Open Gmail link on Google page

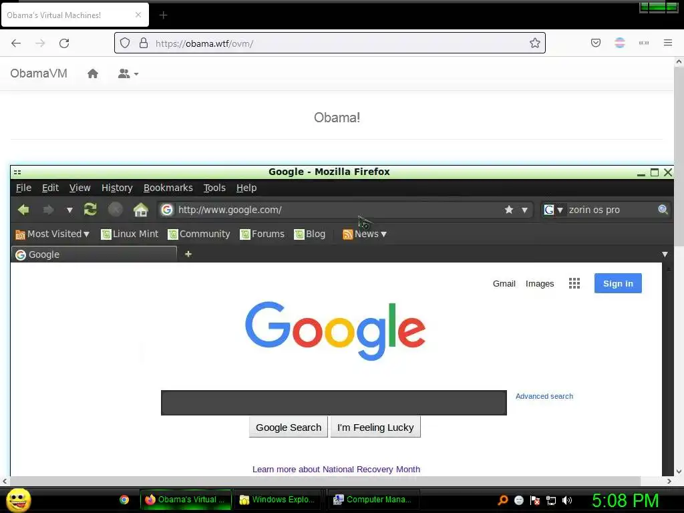504,283
